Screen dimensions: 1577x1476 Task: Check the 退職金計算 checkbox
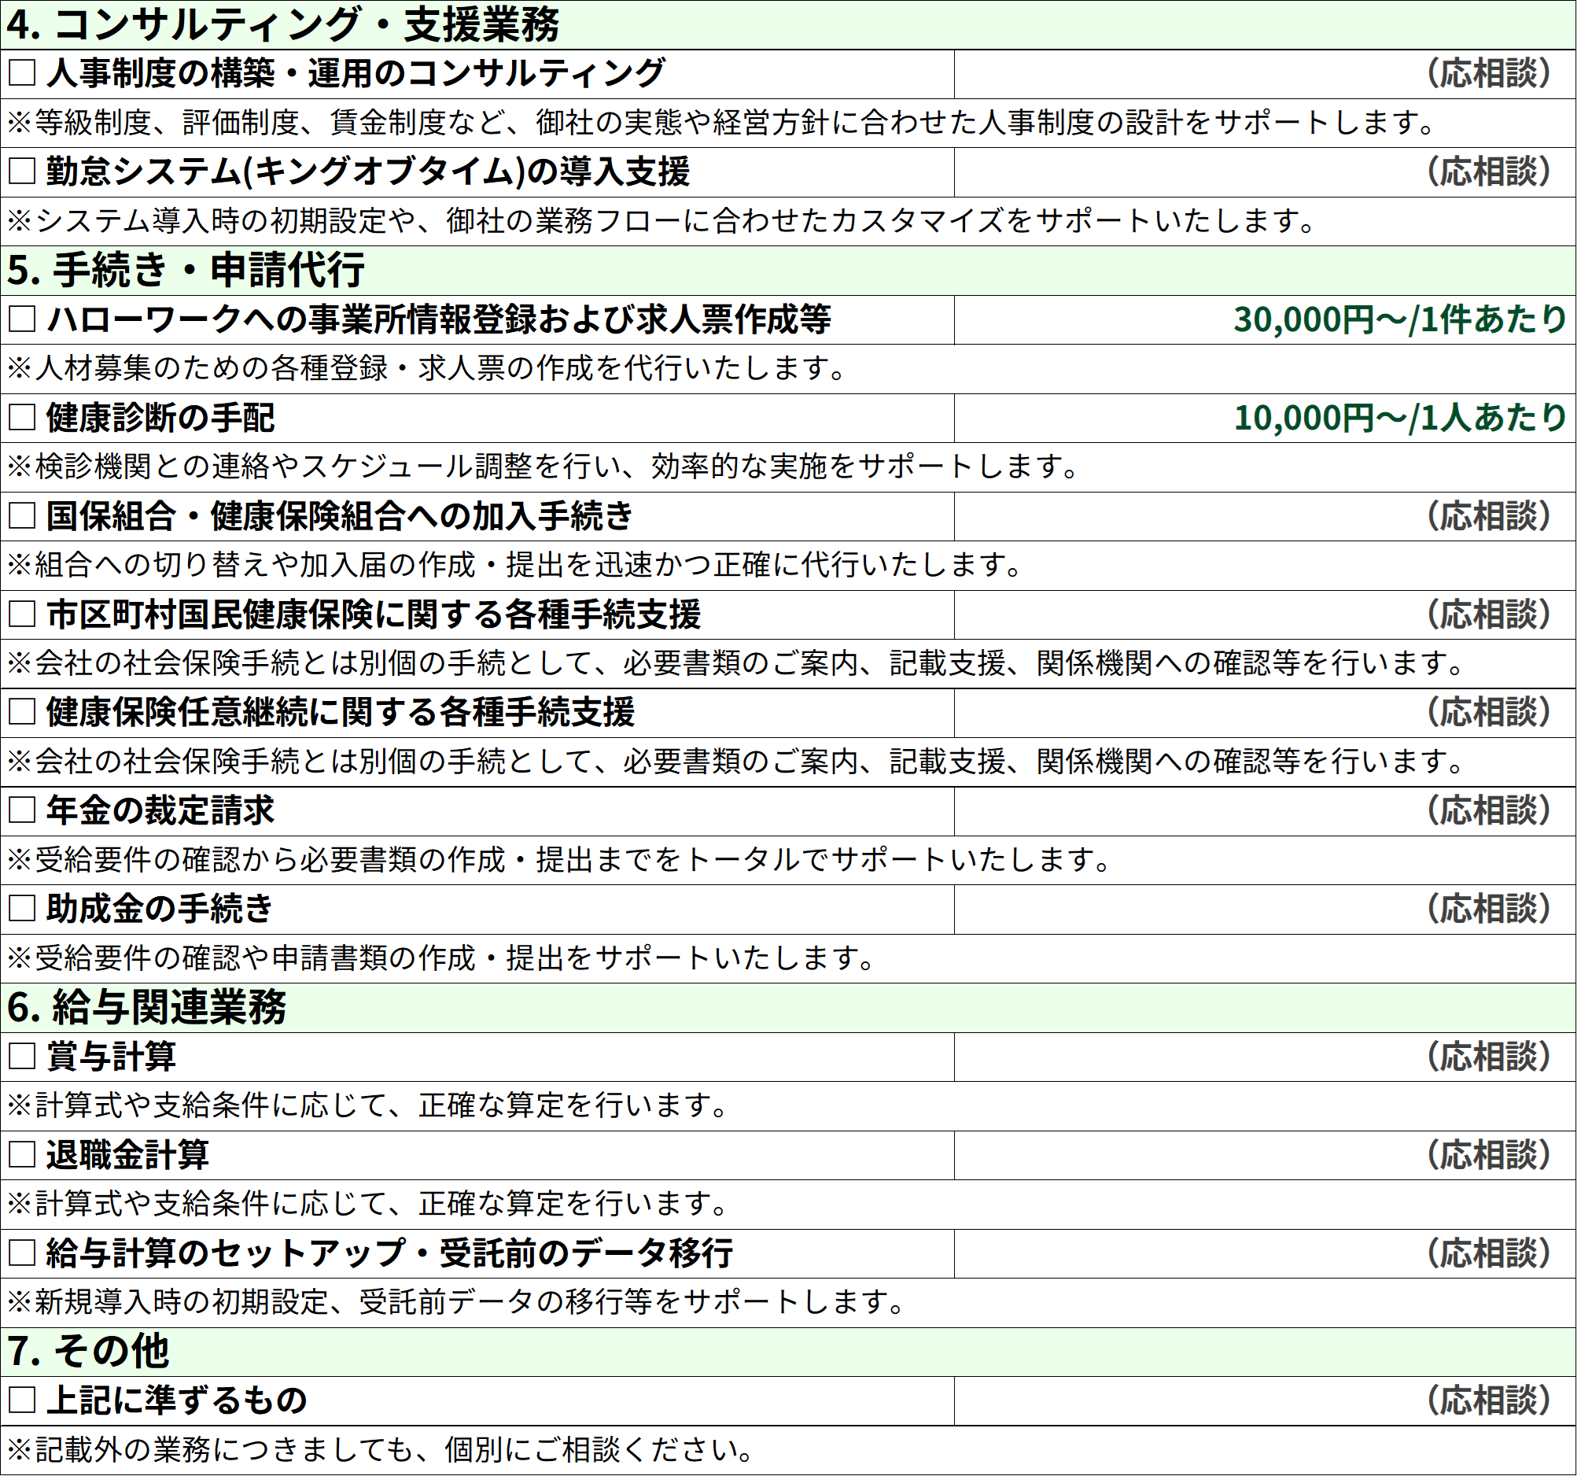[x=22, y=1154]
